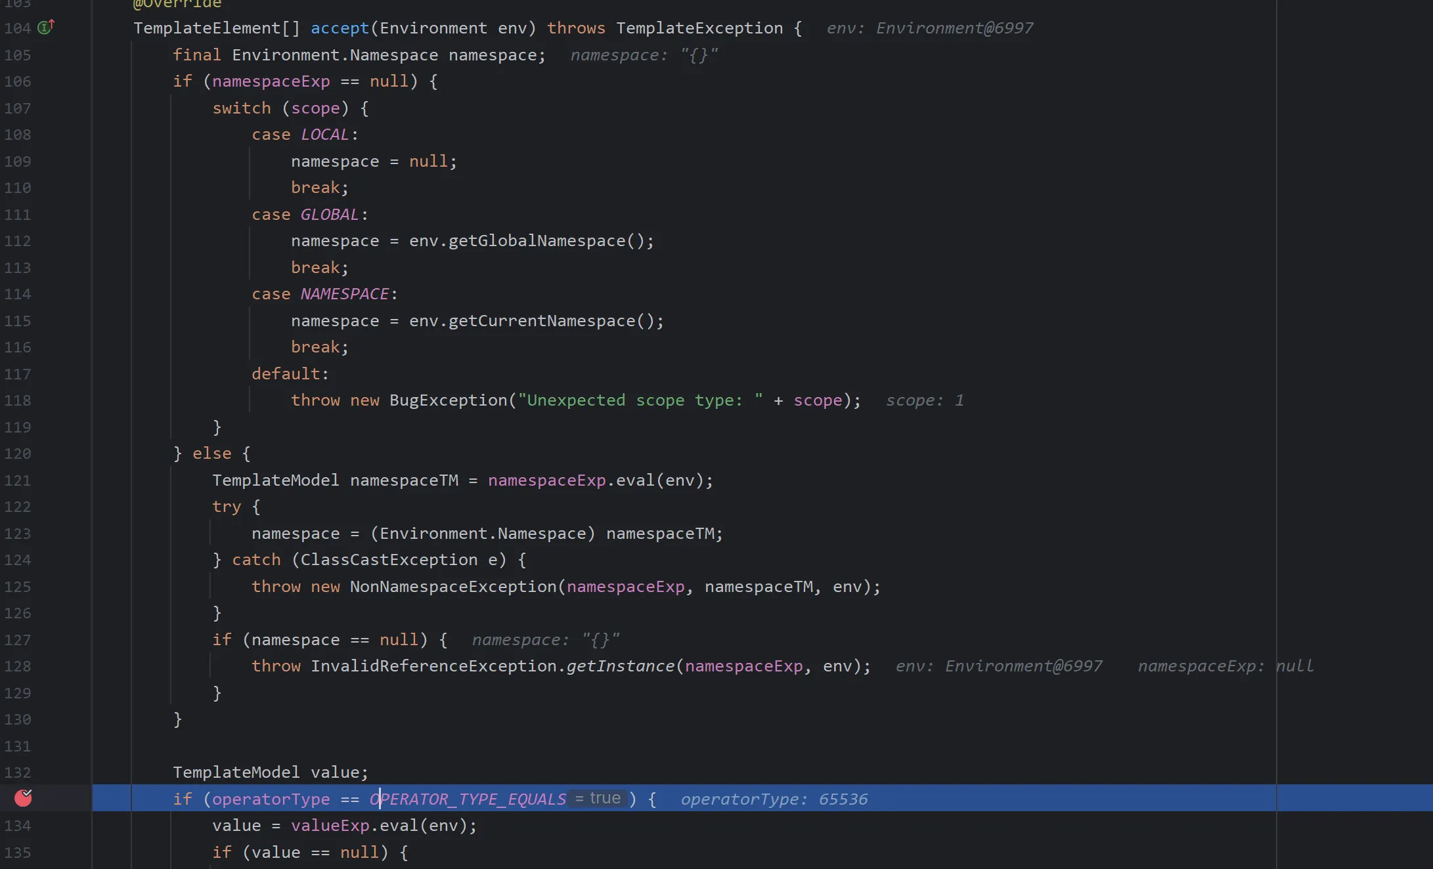Click the getCurrentNamespace call on line 115
The height and width of the screenshot is (869, 1433).
pos(542,321)
